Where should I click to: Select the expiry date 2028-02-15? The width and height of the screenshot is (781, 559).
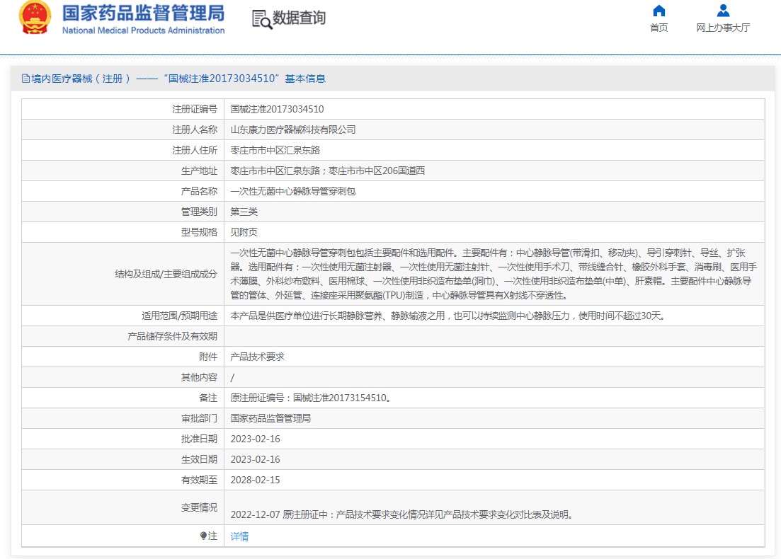255,480
